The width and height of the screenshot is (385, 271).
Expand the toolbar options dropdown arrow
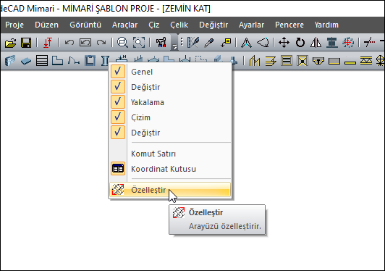click(174, 46)
